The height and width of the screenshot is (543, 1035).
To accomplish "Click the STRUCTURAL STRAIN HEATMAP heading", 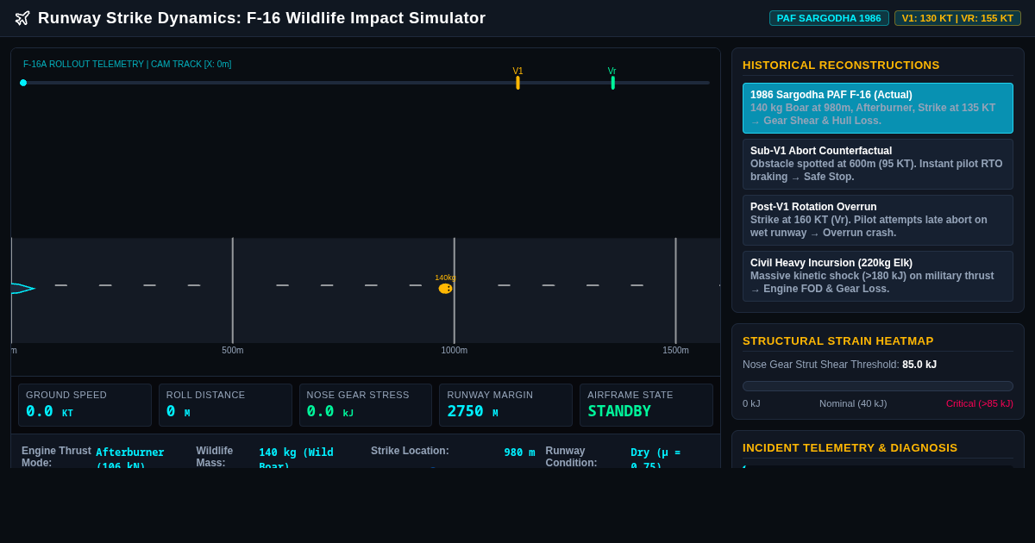I will pos(838,341).
